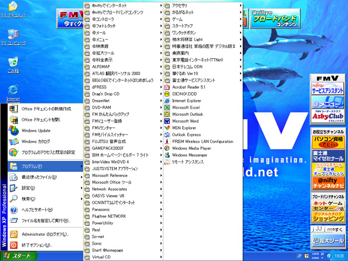The image size is (348, 261).
Task: Expand the Microsoft Office ツール submenu
Action: coord(112,182)
